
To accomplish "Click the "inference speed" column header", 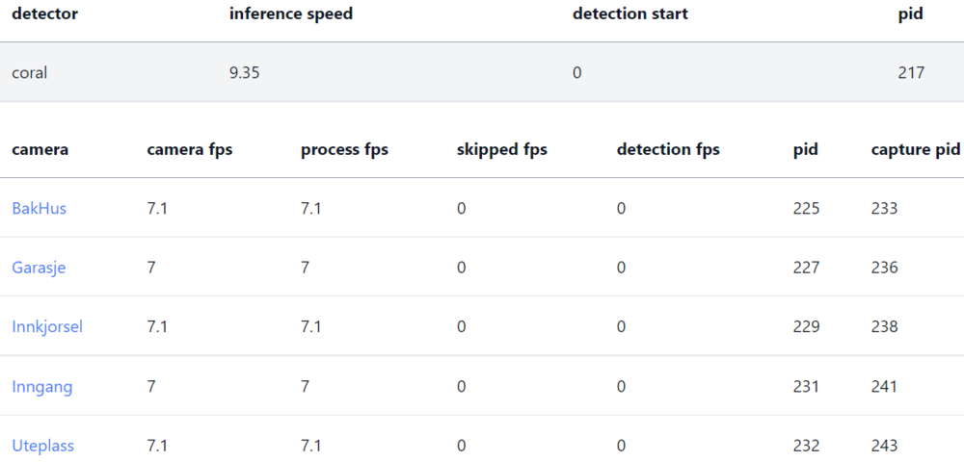I will 290,14.
